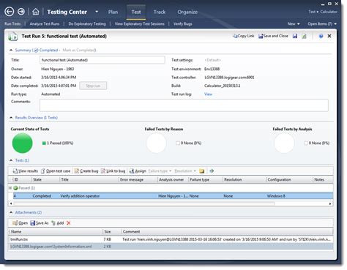Collapse the Attachments (2) section
Viewport: 347px width, 270px height.
pos(11,212)
